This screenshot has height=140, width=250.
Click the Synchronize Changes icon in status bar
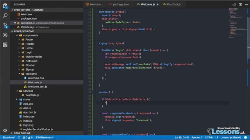pos(19,137)
